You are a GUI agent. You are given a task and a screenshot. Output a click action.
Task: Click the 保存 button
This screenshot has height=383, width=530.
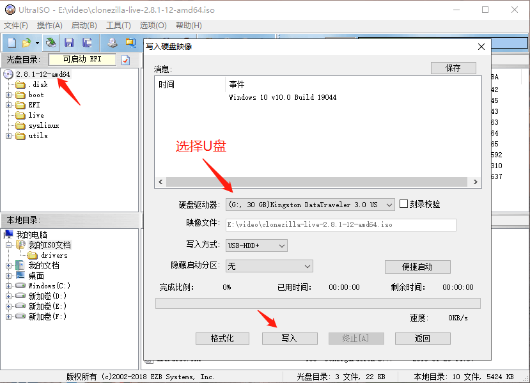click(x=453, y=68)
